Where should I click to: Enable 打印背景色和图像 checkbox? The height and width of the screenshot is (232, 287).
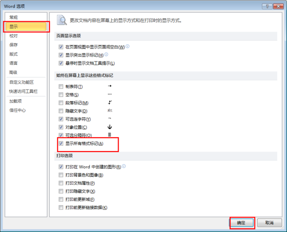click(x=61, y=175)
